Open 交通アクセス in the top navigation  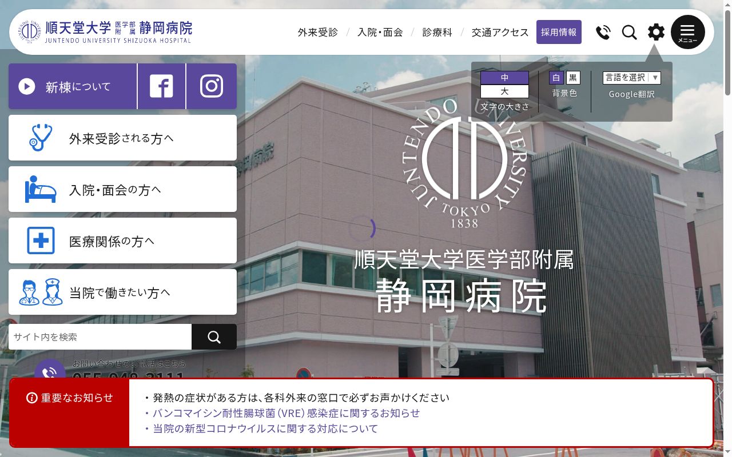pyautogui.click(x=500, y=32)
